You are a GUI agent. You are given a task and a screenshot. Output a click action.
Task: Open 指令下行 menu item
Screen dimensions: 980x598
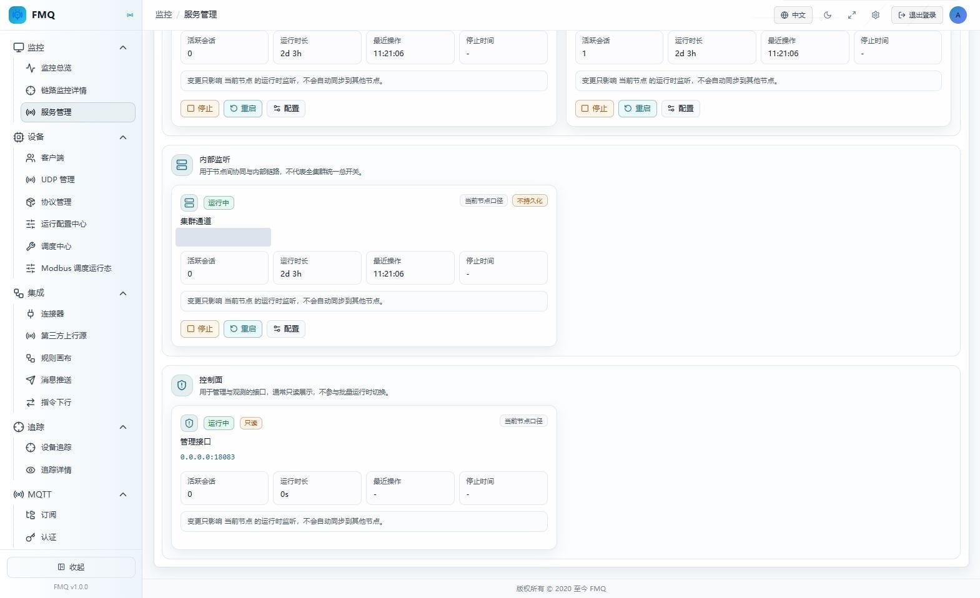(x=78, y=402)
